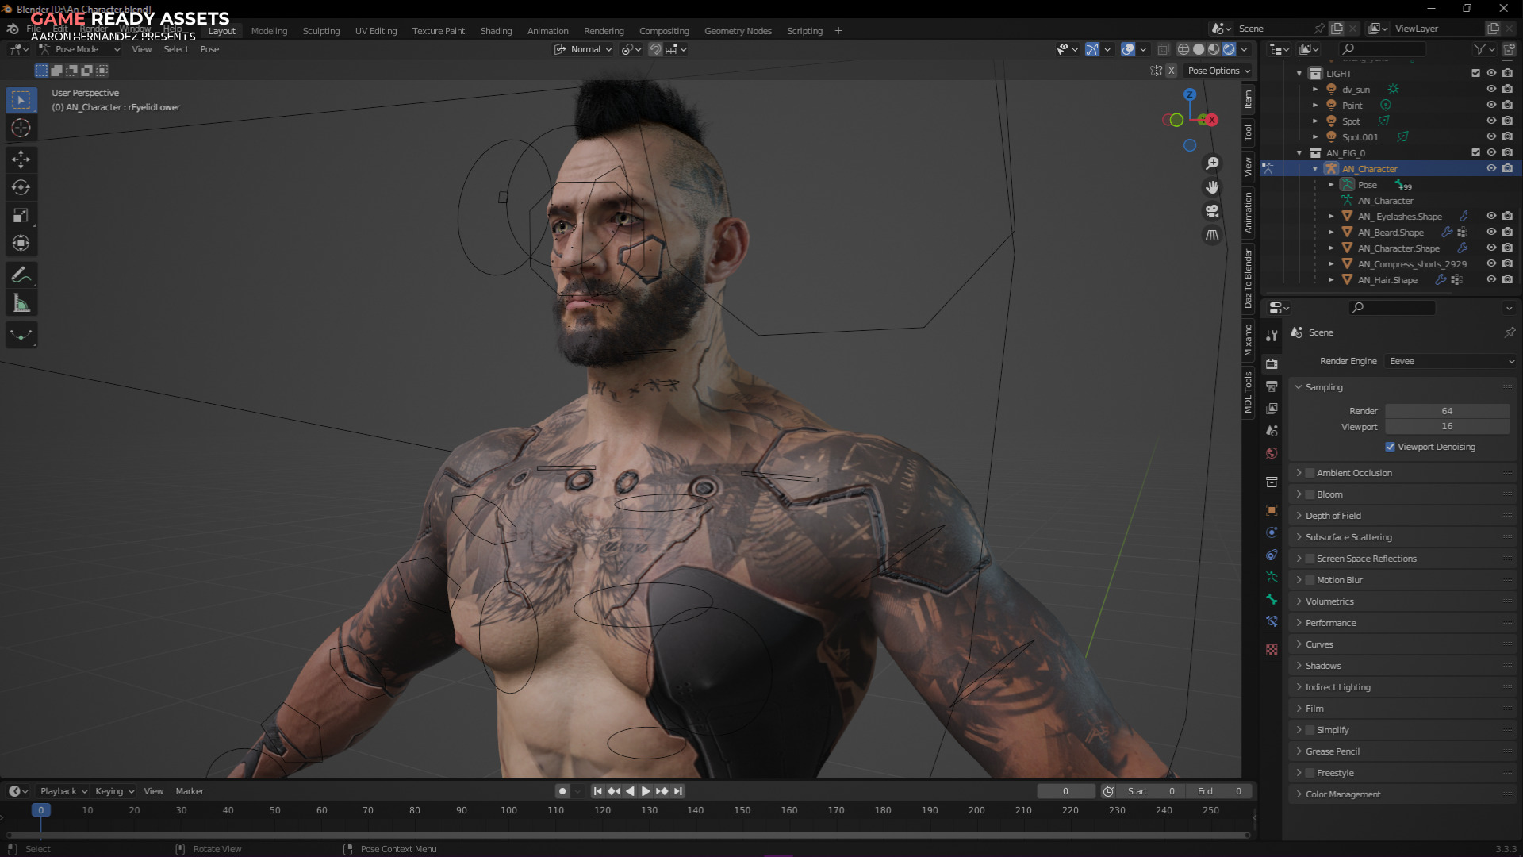Activate the Rotate tool
The height and width of the screenshot is (857, 1523).
(21, 187)
